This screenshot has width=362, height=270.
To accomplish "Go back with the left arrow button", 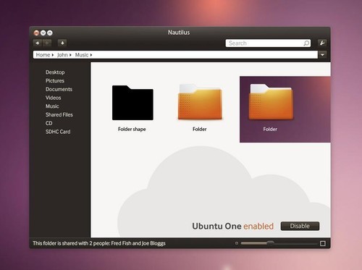I will pos(38,43).
